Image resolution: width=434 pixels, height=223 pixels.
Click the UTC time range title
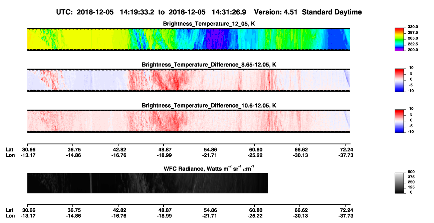coord(152,12)
